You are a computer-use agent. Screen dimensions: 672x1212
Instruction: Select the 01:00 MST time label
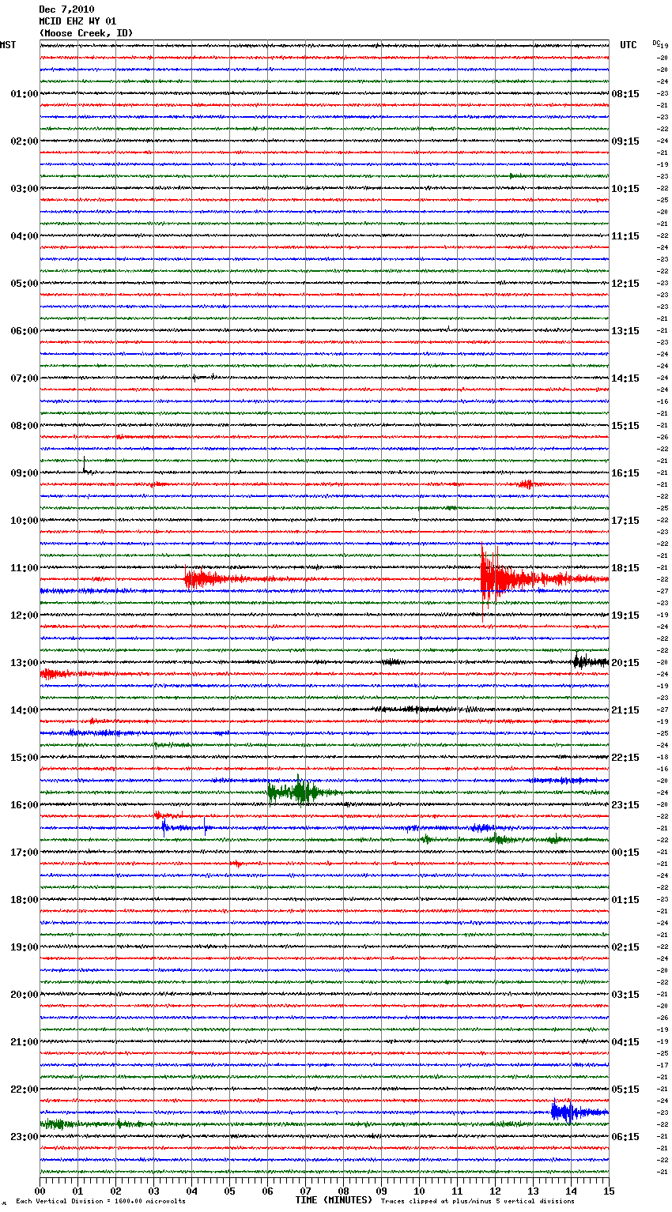25,94
